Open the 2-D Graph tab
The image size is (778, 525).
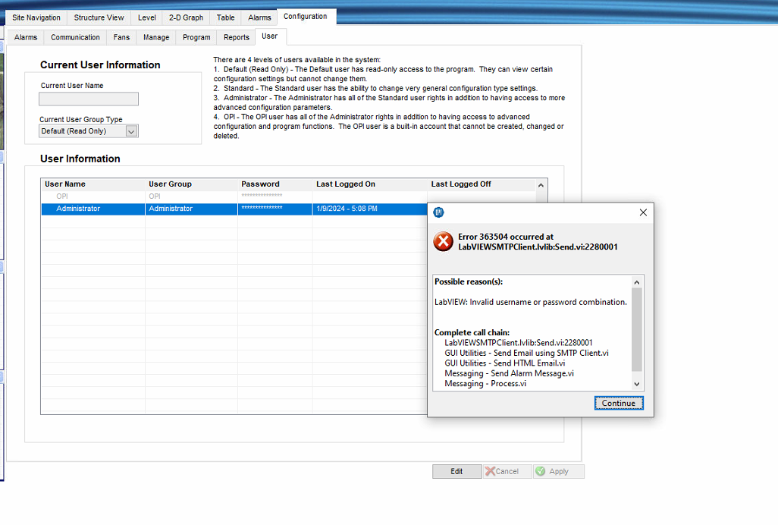(185, 17)
